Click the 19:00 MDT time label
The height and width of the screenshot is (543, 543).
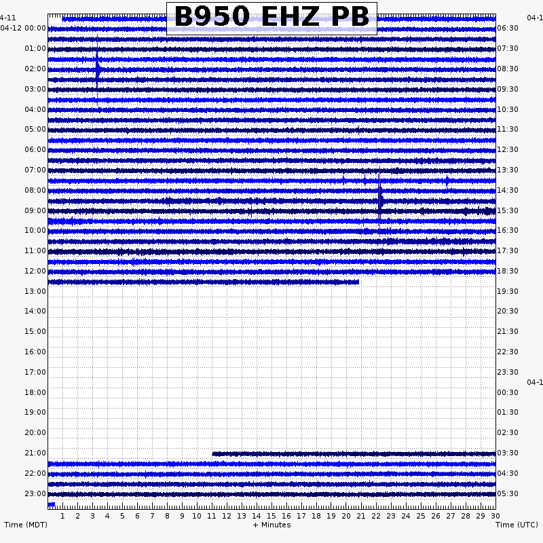click(35, 413)
